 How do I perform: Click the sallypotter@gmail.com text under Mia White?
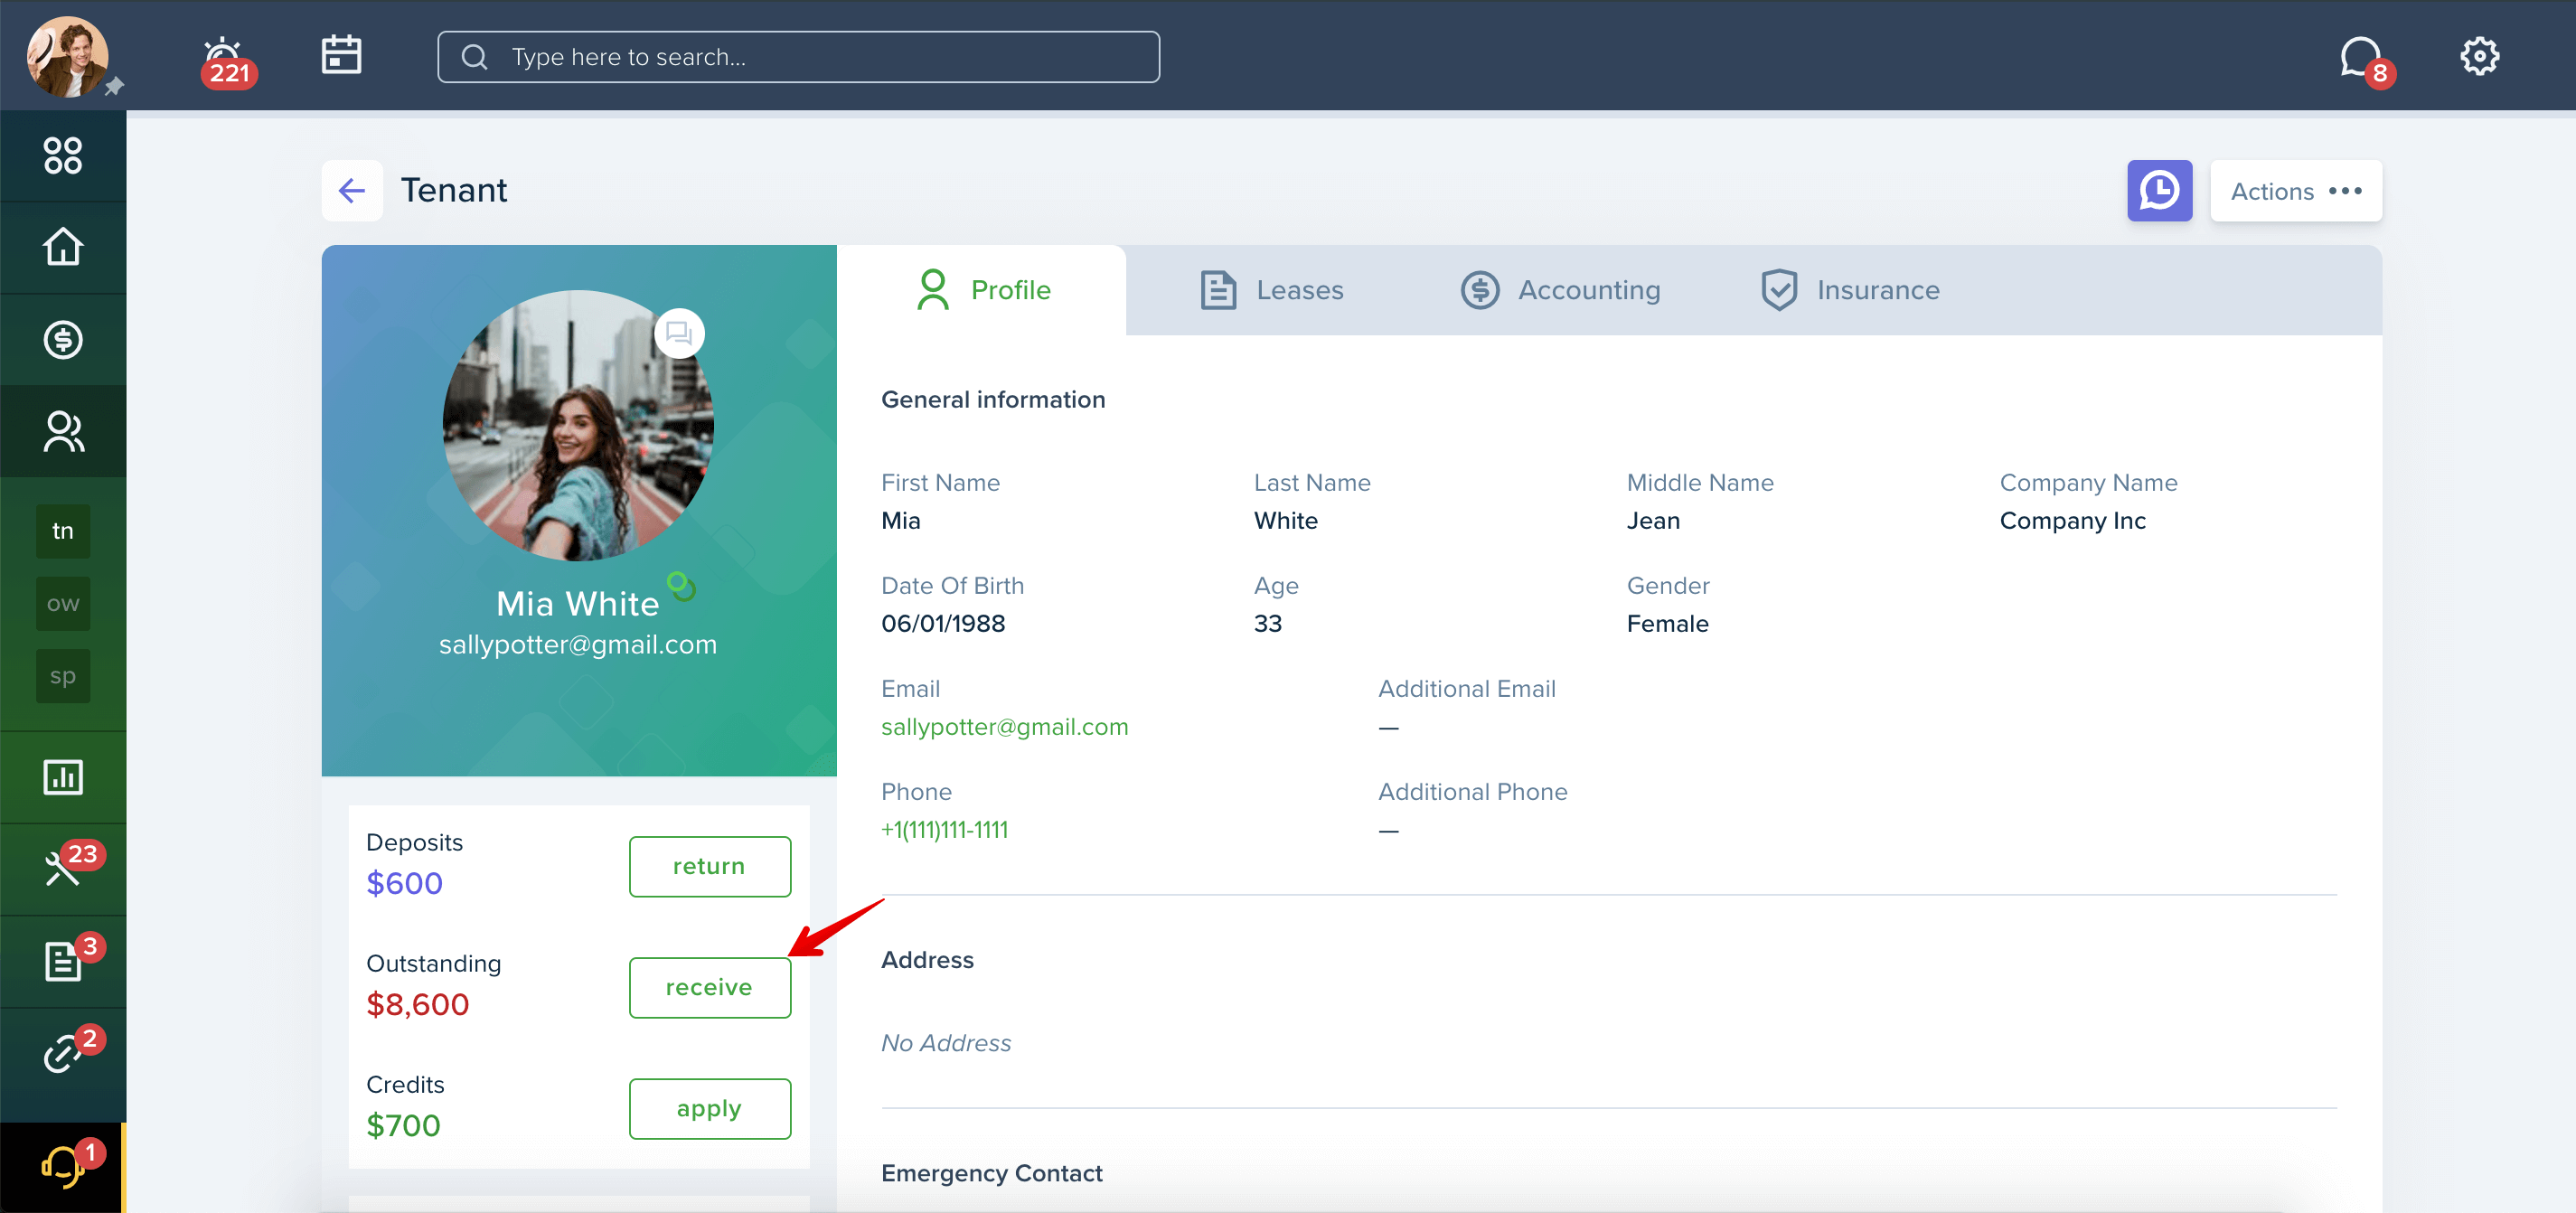click(x=578, y=645)
